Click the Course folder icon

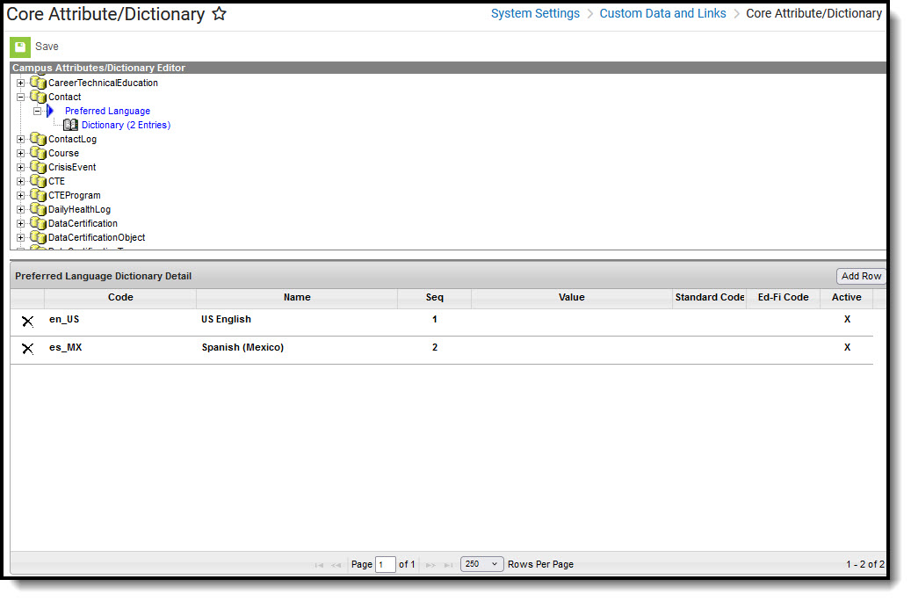pos(39,154)
